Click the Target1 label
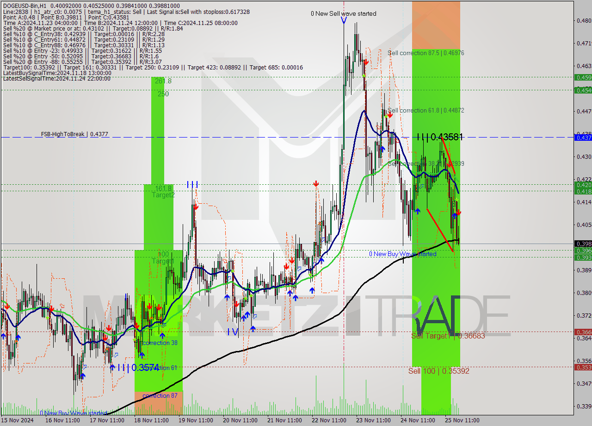The width and height of the screenshot is (592, 426). [163, 261]
